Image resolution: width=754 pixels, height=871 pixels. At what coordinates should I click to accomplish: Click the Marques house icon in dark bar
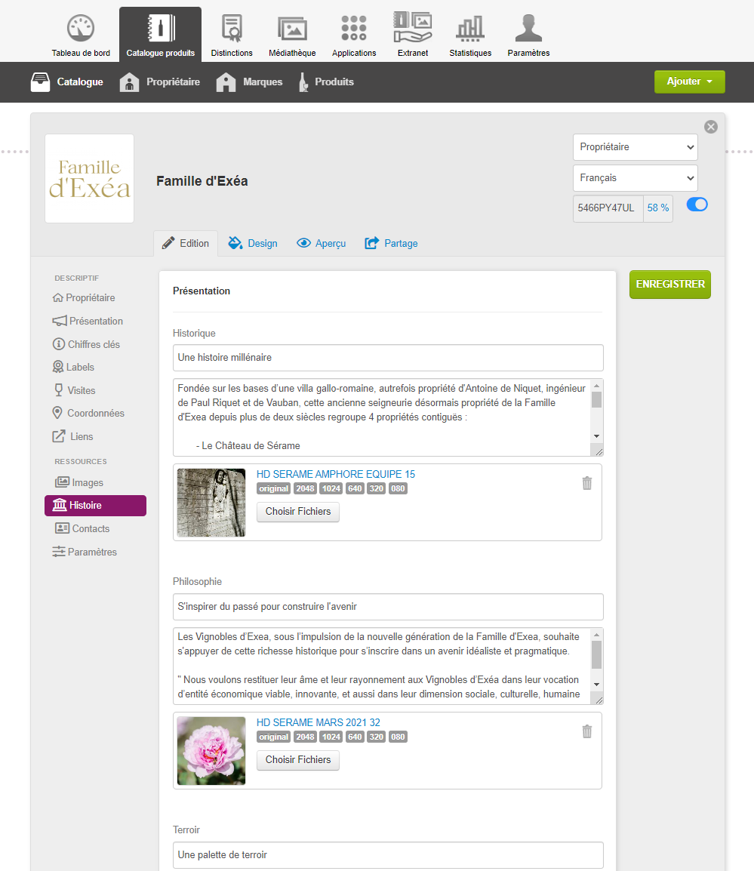[226, 82]
